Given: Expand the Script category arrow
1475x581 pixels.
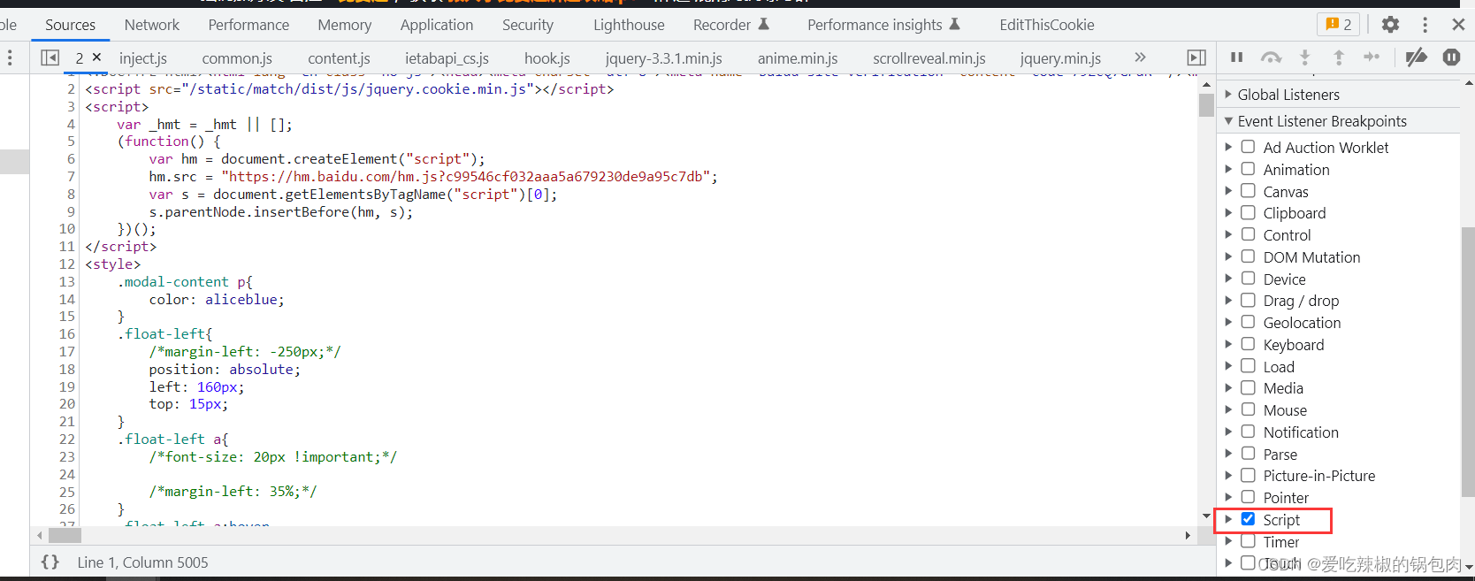Looking at the screenshot, I should [1228, 519].
